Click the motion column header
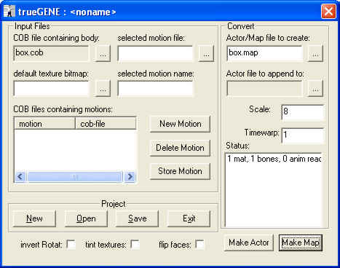Screen dimensions: 340x268 tap(45, 124)
